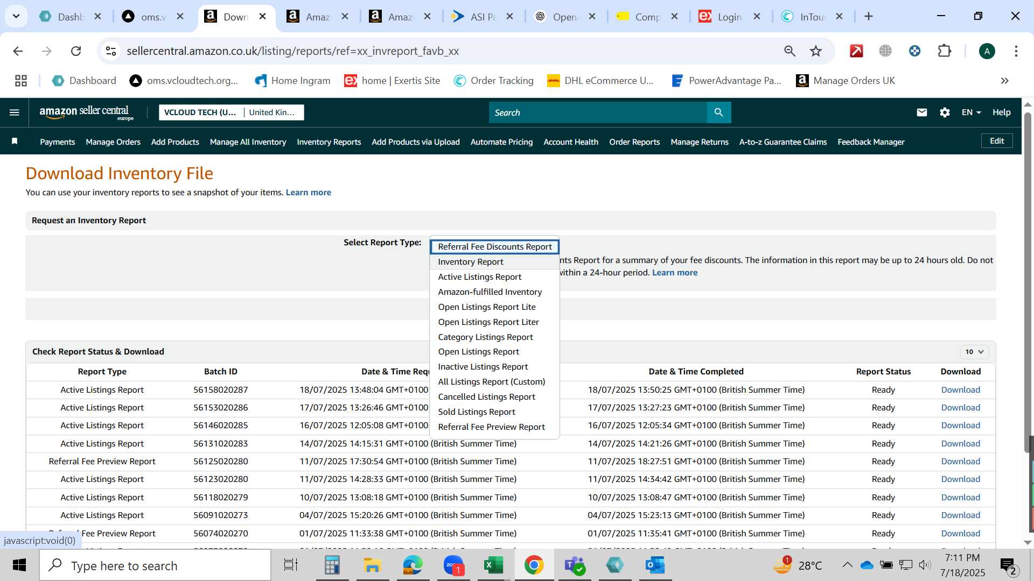Open new browser tab with plus

[x=868, y=17]
